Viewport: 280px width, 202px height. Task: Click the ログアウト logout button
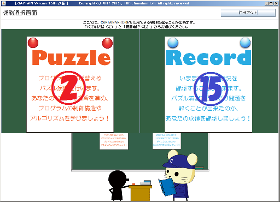[248, 13]
